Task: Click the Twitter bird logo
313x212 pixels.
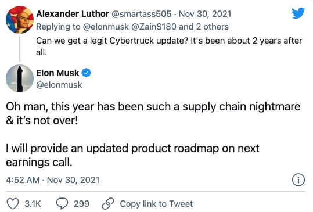Action: (298, 13)
